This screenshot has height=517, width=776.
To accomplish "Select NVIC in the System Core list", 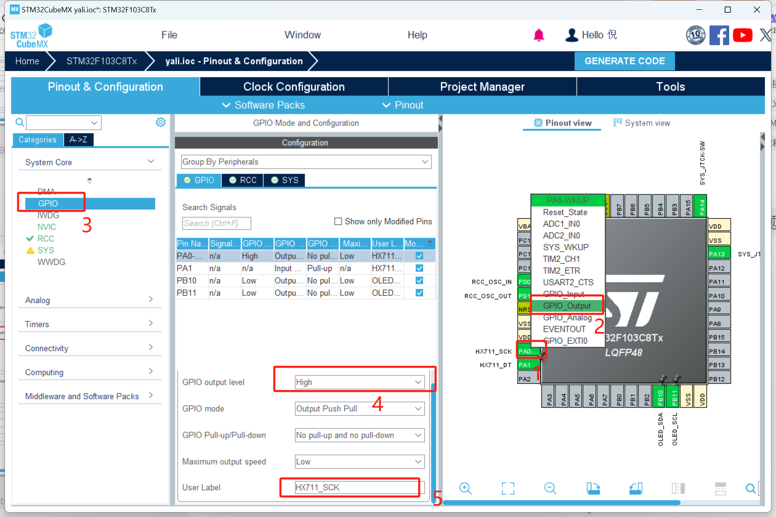I will coord(46,227).
